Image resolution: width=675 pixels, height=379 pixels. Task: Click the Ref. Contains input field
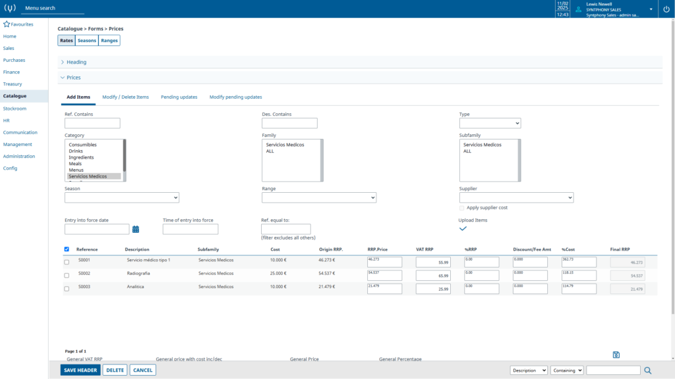click(92, 123)
